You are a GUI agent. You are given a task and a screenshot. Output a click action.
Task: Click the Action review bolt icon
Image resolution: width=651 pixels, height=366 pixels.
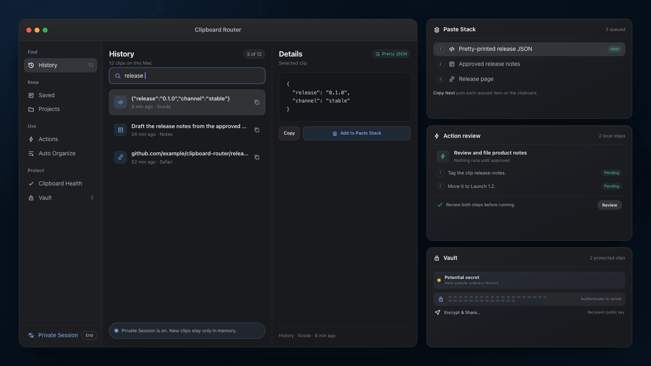[x=437, y=136]
